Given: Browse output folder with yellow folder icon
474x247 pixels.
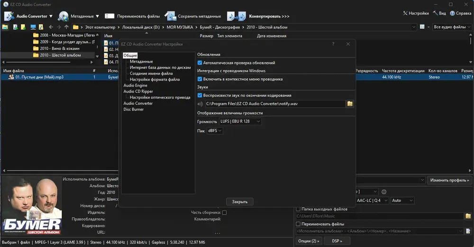Looking at the screenshot, I should [x=468, y=216].
